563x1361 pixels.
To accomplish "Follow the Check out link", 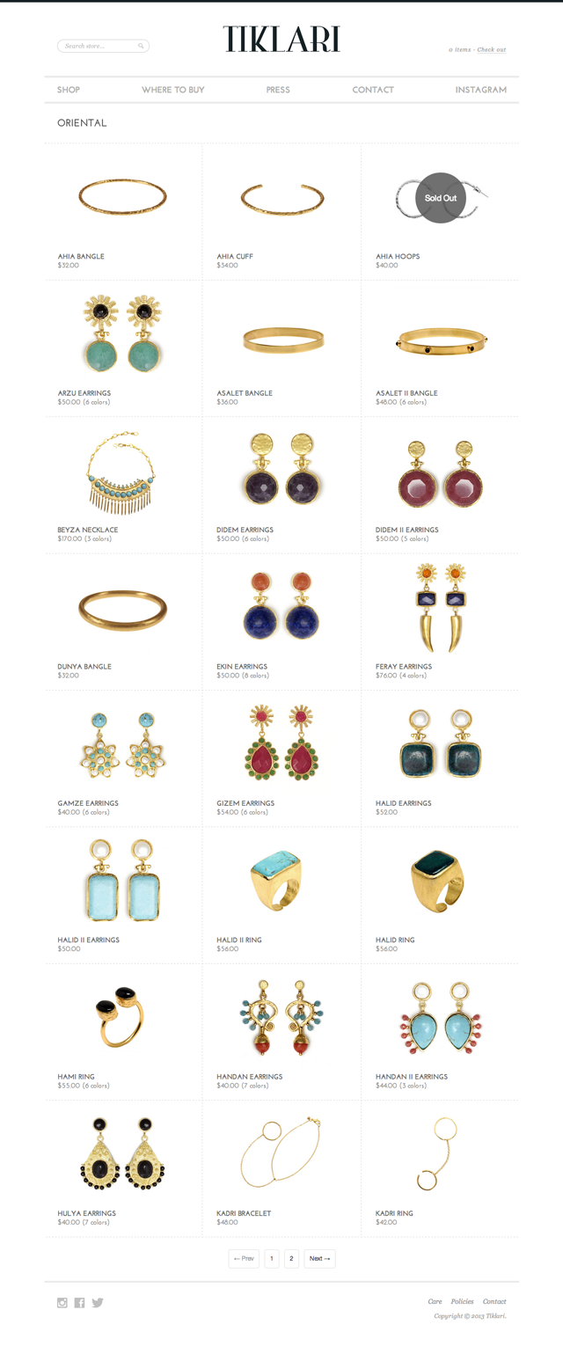I will (x=492, y=50).
